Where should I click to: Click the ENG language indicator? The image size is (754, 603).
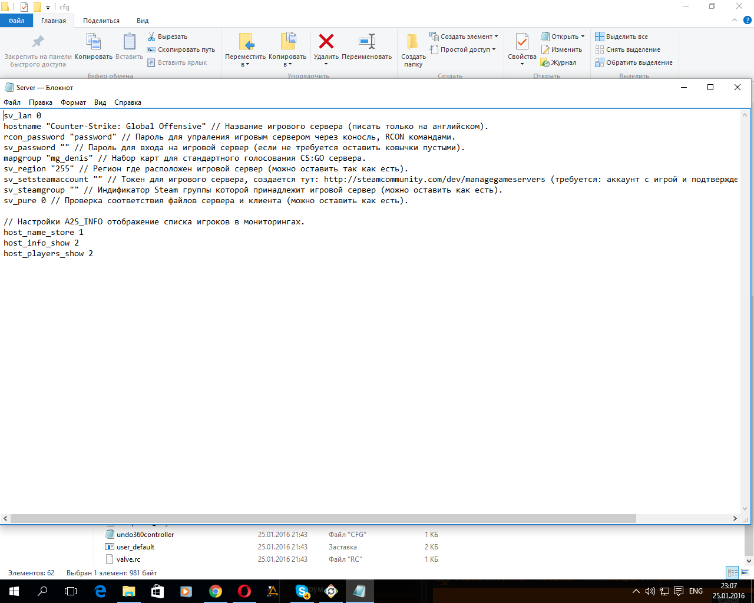[x=696, y=591]
